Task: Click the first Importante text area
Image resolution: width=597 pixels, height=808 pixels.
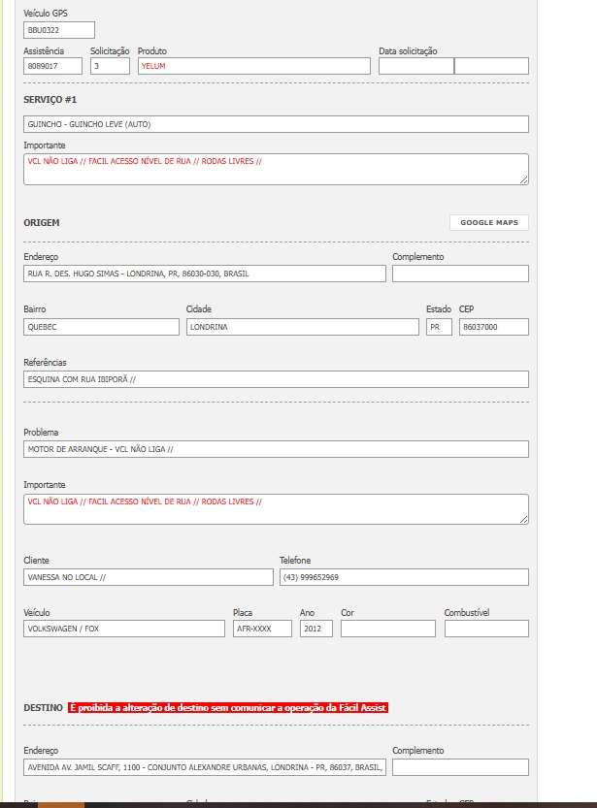Action: point(276,169)
